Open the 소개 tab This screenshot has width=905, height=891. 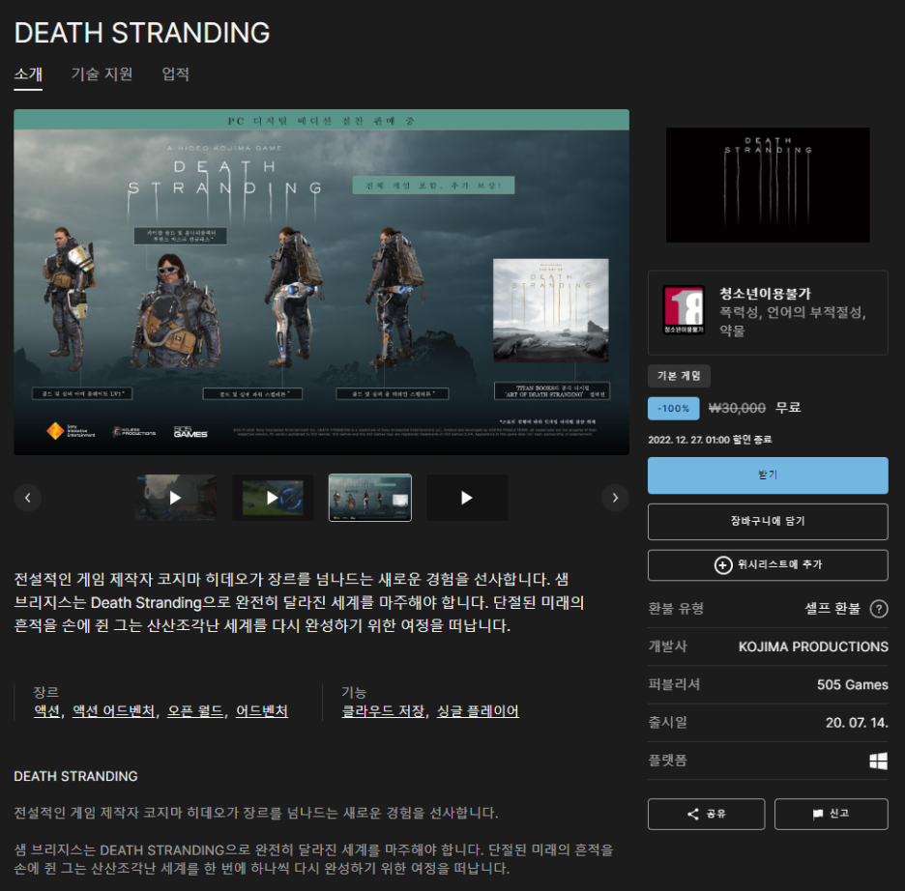click(28, 74)
